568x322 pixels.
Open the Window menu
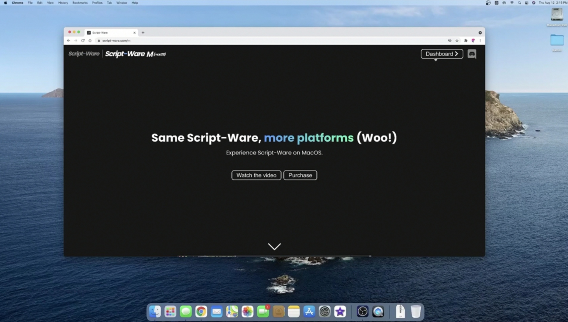tap(122, 3)
